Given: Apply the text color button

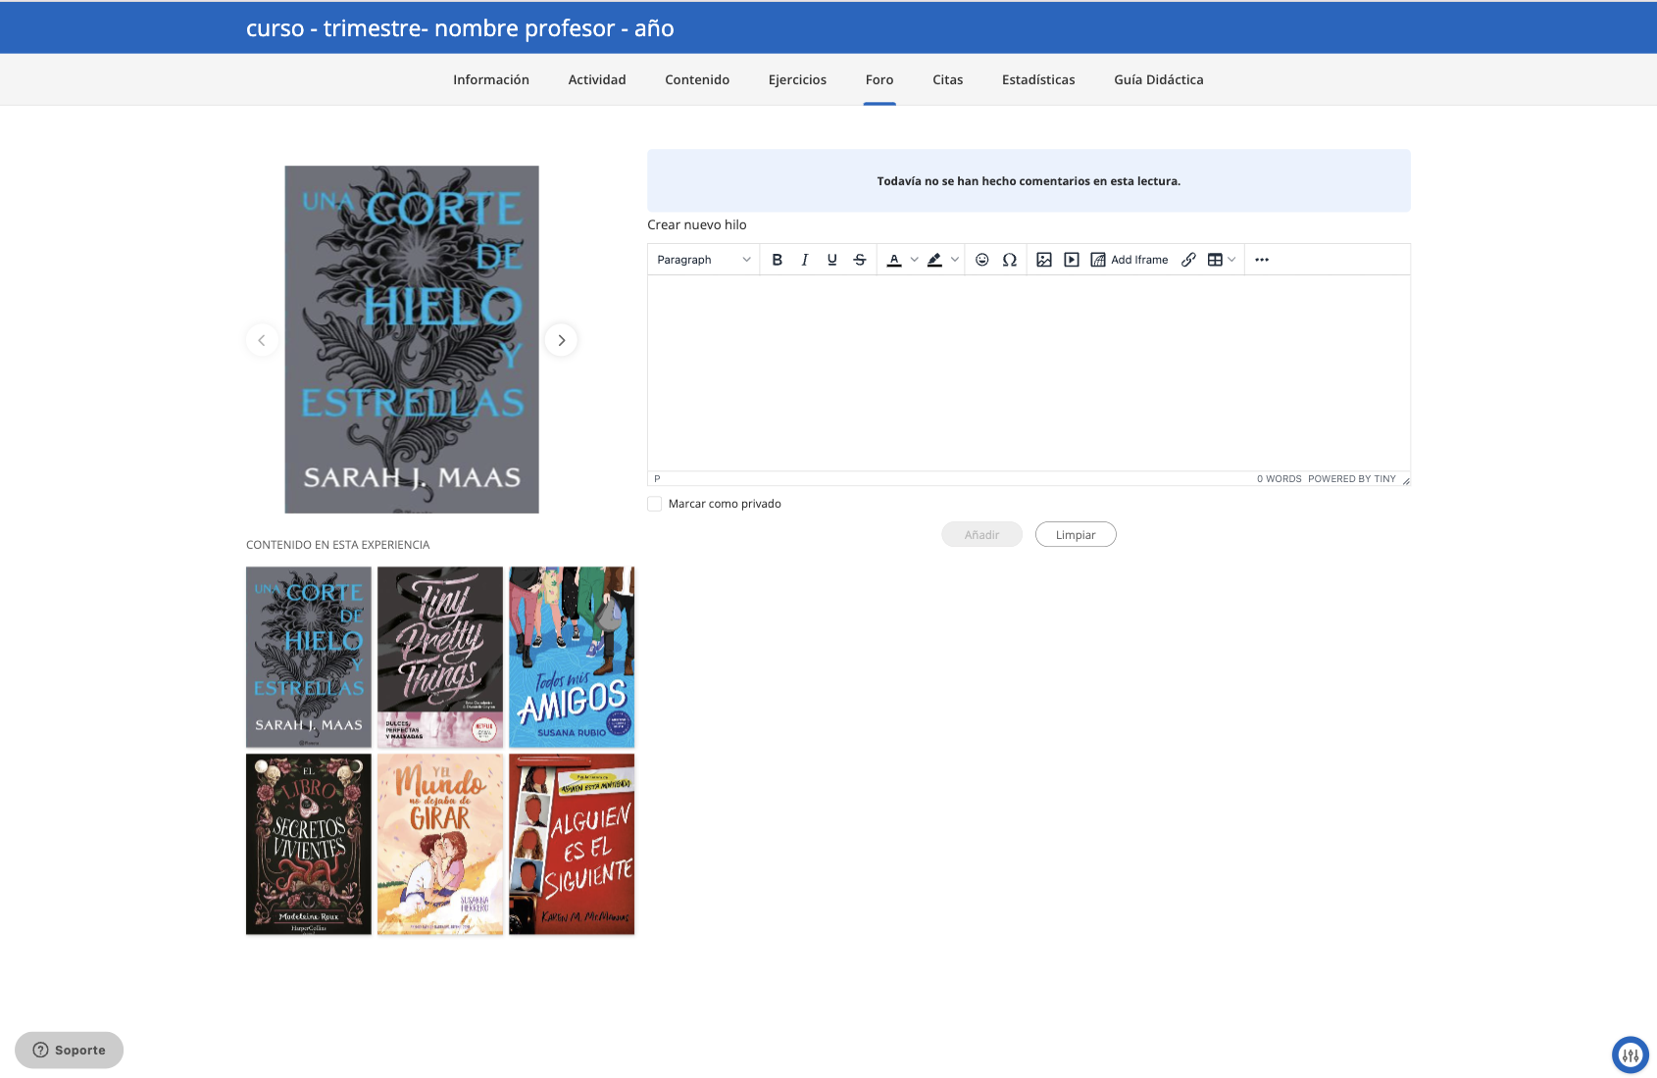Looking at the screenshot, I should (894, 260).
